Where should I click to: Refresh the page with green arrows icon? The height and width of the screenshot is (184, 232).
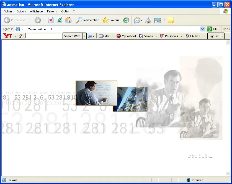(x=60, y=20)
